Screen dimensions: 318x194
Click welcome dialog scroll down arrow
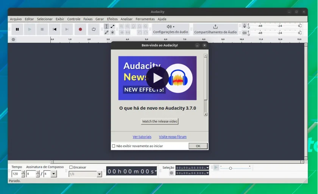pos(206,114)
